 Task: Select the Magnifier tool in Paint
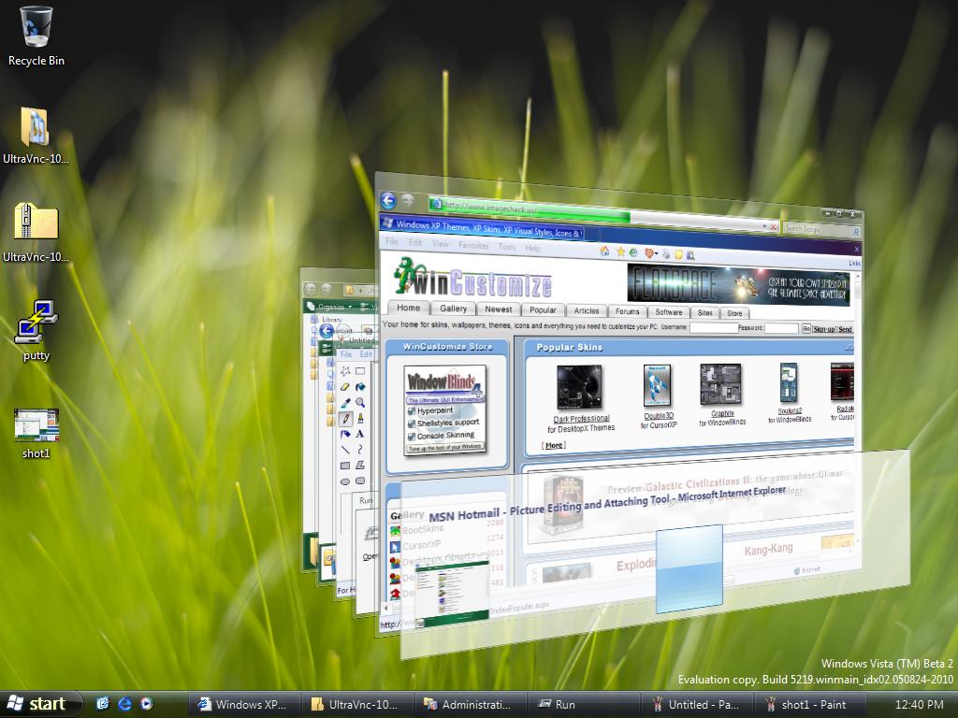360,403
